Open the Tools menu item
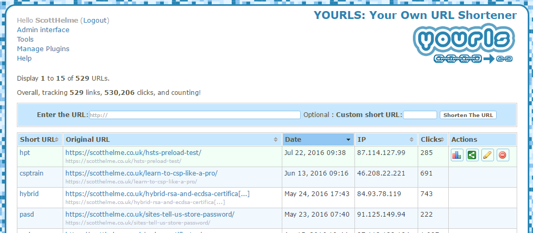533x233 pixels. point(25,40)
